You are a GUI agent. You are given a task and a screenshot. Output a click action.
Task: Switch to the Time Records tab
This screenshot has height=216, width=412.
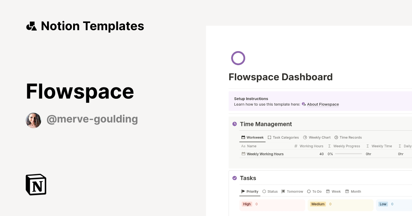coord(348,137)
